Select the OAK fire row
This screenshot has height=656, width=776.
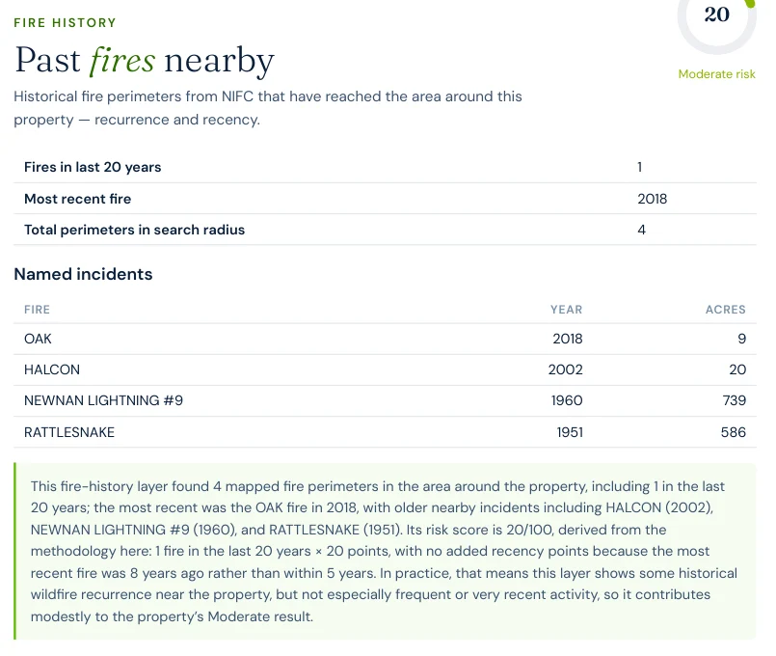[385, 340]
